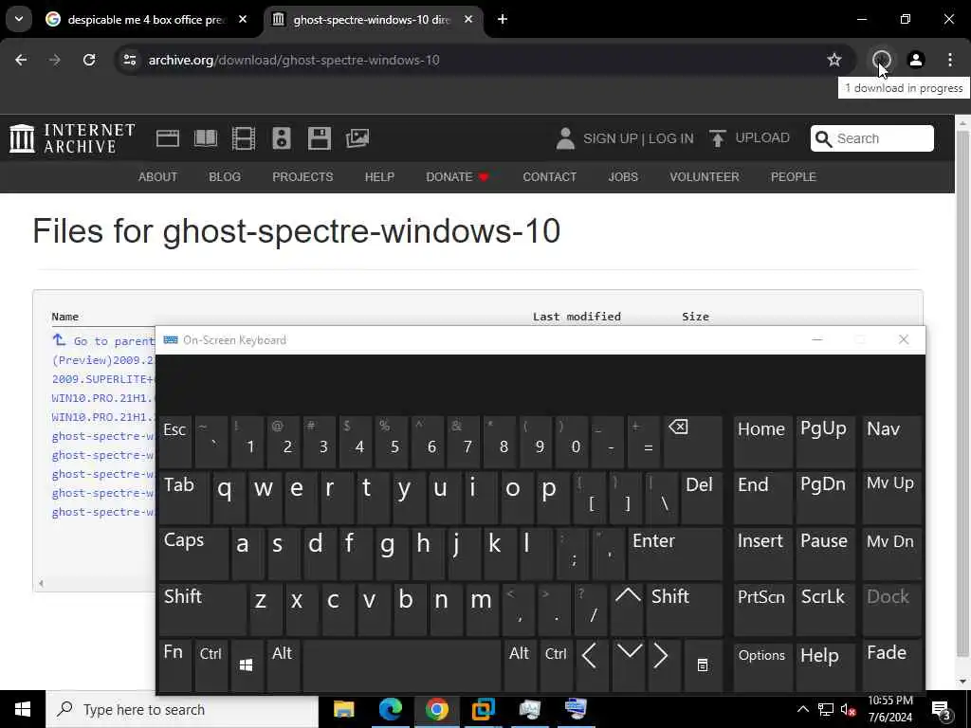This screenshot has height=728, width=971.
Task: Open the Video film icon
Action: point(244,138)
